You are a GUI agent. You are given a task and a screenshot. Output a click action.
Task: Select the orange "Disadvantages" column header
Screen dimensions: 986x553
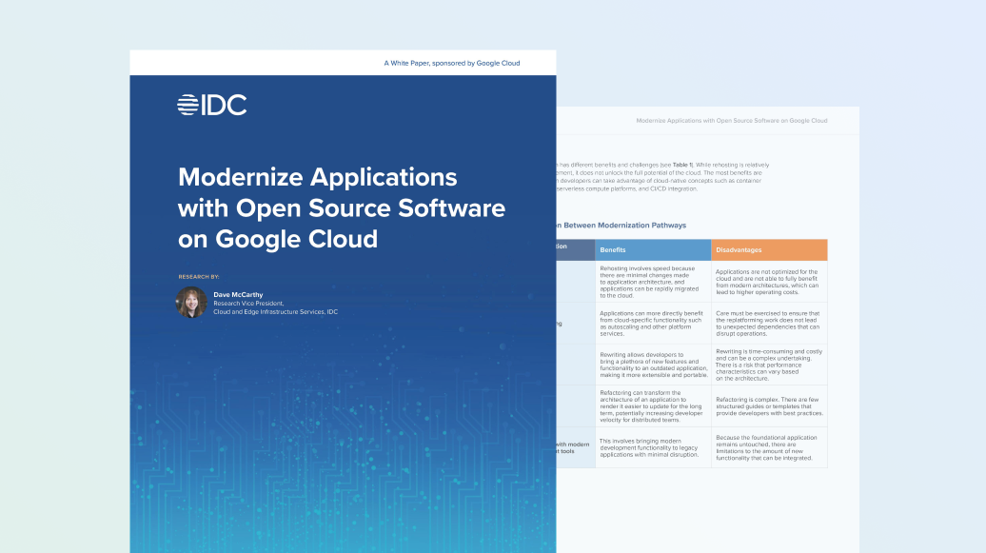click(769, 249)
